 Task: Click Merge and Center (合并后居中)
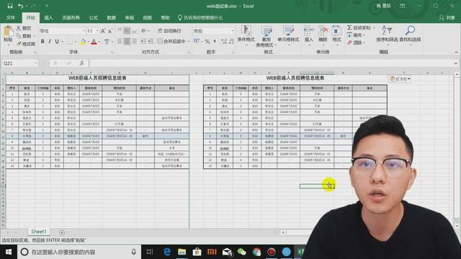[171, 42]
